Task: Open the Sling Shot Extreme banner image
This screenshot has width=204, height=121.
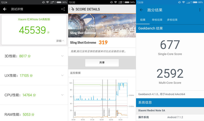Action: coord(102,26)
